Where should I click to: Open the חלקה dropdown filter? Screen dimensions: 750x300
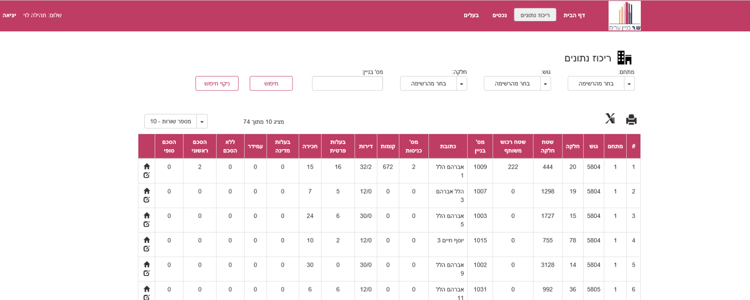434,83
